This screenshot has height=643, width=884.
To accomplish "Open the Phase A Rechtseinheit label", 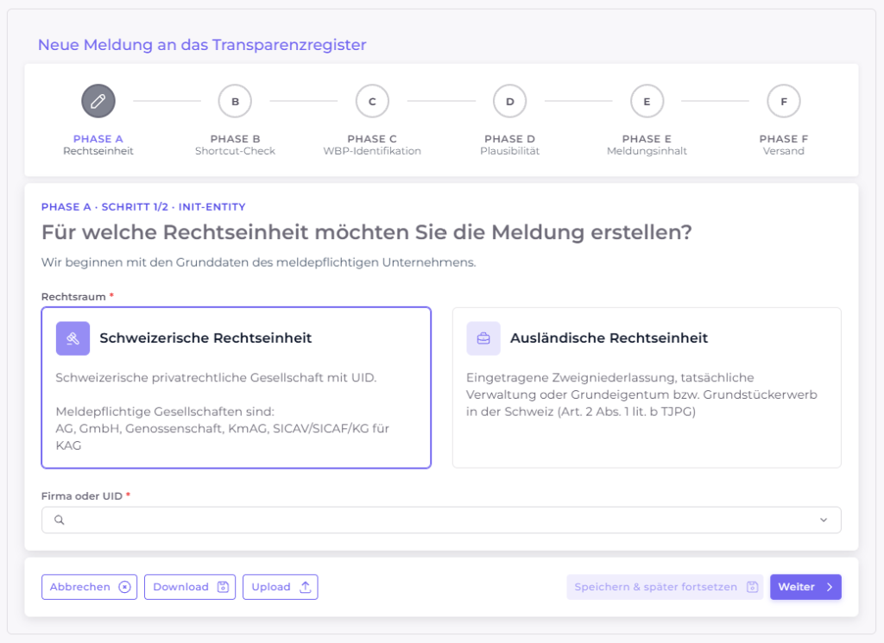I will coord(98,145).
